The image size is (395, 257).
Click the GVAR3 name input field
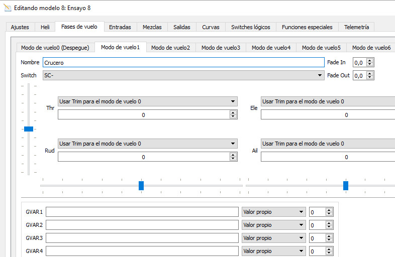pyautogui.click(x=142, y=238)
